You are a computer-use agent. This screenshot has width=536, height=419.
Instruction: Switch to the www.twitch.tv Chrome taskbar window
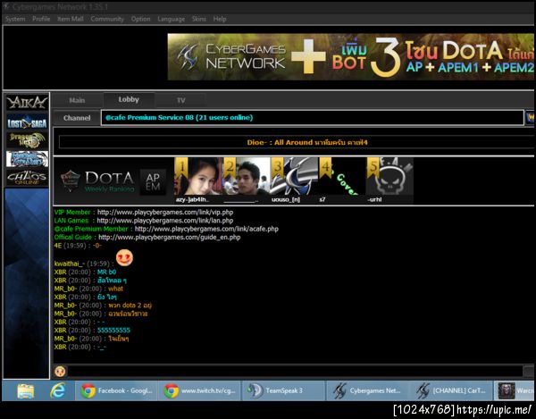(199, 390)
